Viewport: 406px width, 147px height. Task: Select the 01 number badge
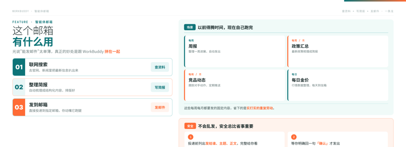pyautogui.click(x=19, y=67)
